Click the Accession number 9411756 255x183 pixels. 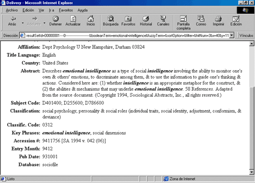51,141
